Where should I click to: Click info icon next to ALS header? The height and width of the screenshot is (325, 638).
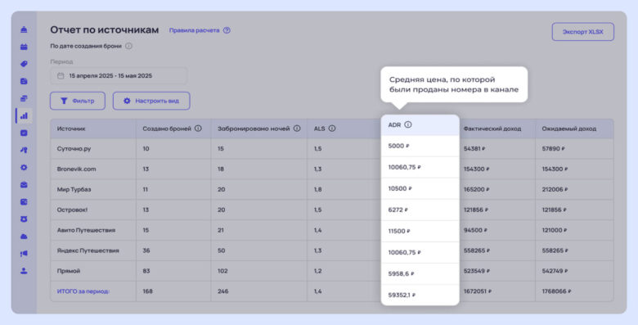coord(332,129)
